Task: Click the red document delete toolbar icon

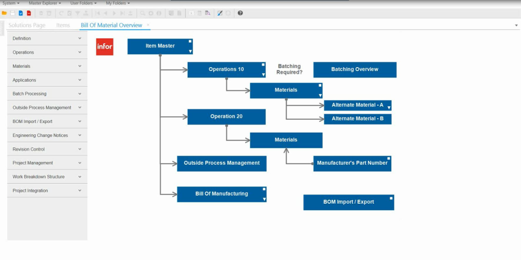Action: point(29,13)
